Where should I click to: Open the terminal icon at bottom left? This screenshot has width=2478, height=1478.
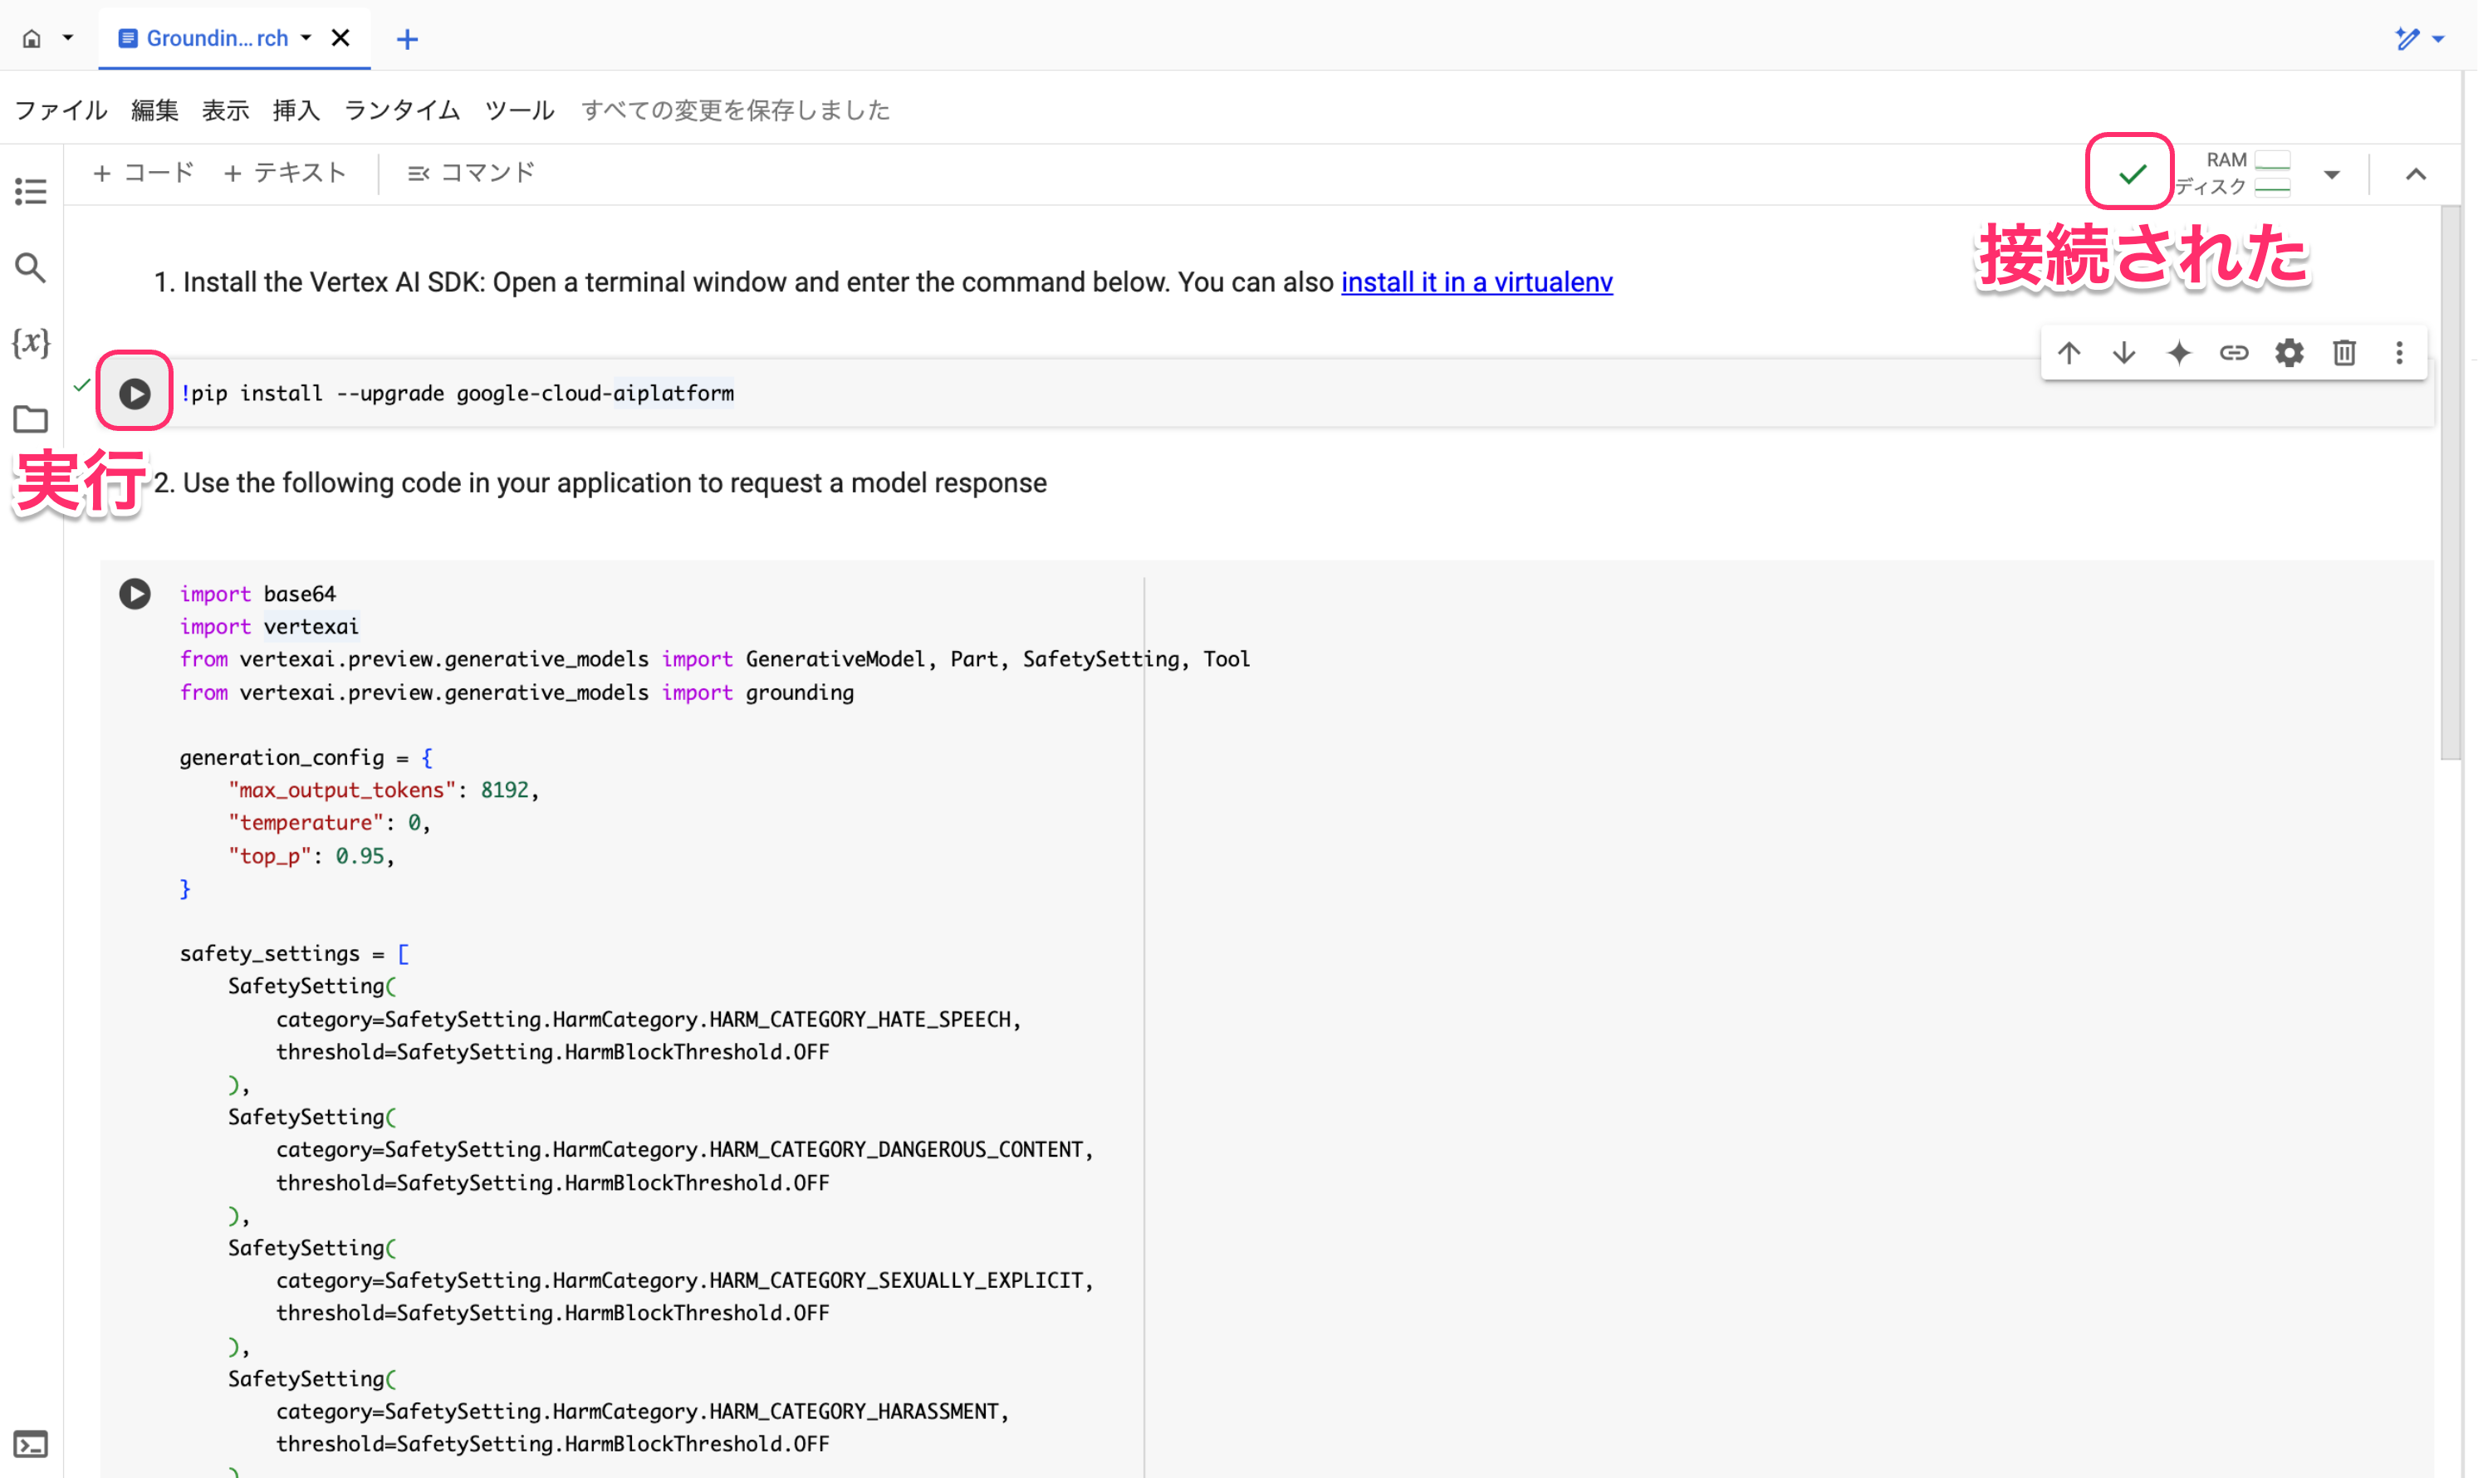pos(31,1443)
